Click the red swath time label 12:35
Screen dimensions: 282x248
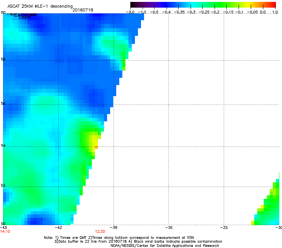(100, 232)
